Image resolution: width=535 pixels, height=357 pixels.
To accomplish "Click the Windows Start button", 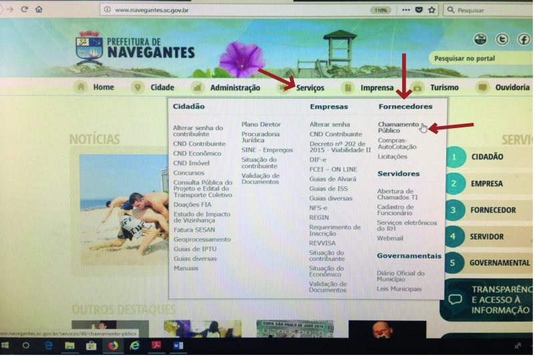I will point(5,346).
